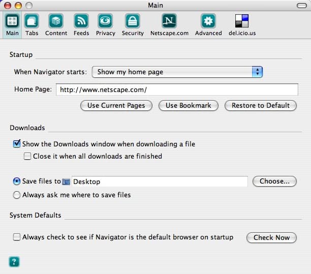Open the Content preferences icon
311x274 pixels.
[56, 21]
